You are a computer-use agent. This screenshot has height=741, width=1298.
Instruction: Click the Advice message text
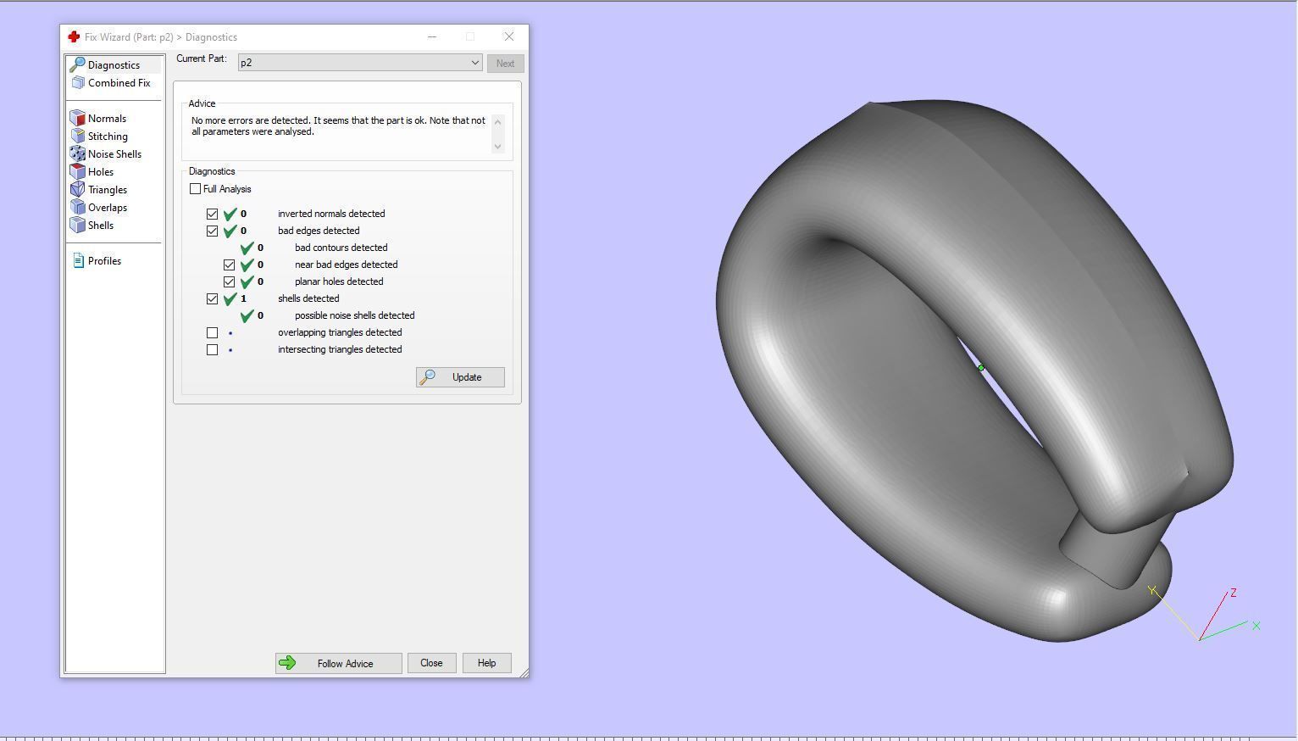coord(338,126)
